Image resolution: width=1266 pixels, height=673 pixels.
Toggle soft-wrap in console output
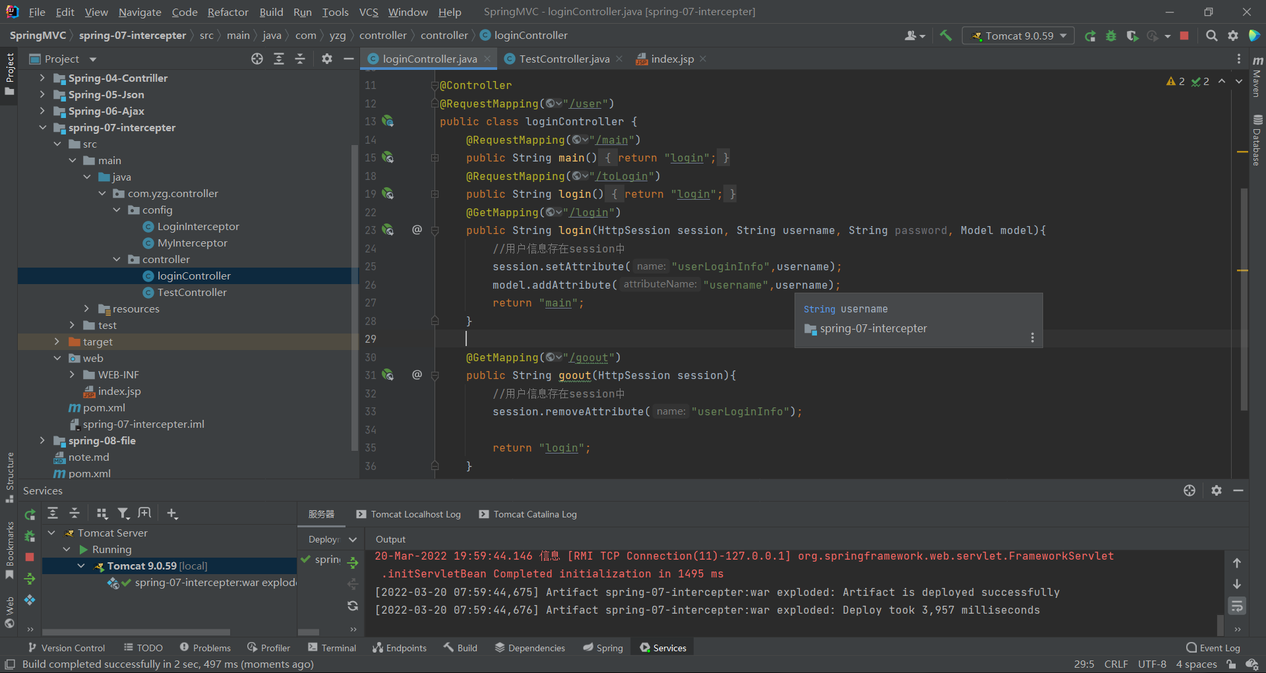pyautogui.click(x=1237, y=605)
